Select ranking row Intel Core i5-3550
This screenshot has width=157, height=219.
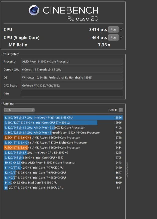[63, 183]
